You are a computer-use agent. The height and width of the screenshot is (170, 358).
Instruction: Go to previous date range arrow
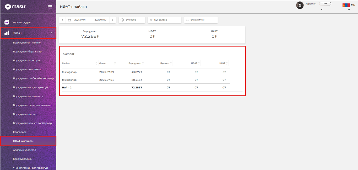pyautogui.click(x=63, y=20)
